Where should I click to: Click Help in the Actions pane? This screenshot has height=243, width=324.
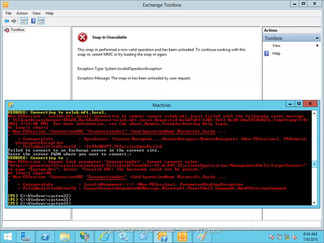pos(276,54)
